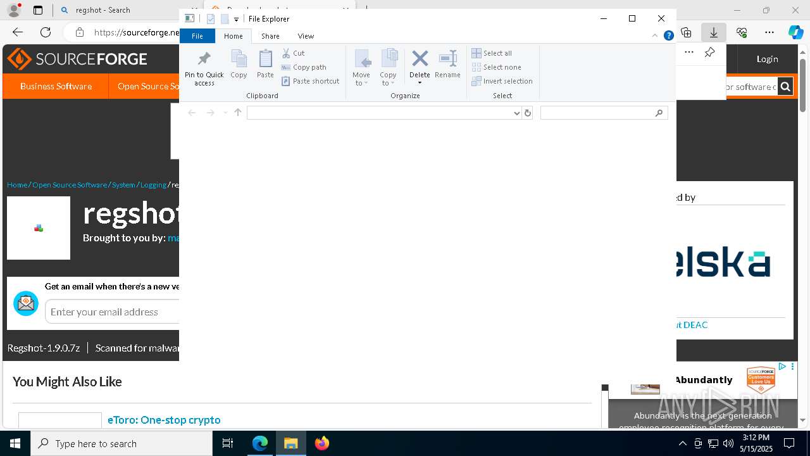Click File Explorer Help question icon
The height and width of the screenshot is (456, 810).
(668, 36)
